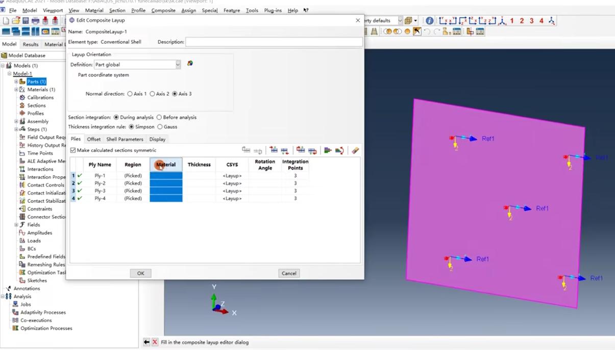Collapse the Analysis tree node
615x350 pixels.
click(3, 297)
